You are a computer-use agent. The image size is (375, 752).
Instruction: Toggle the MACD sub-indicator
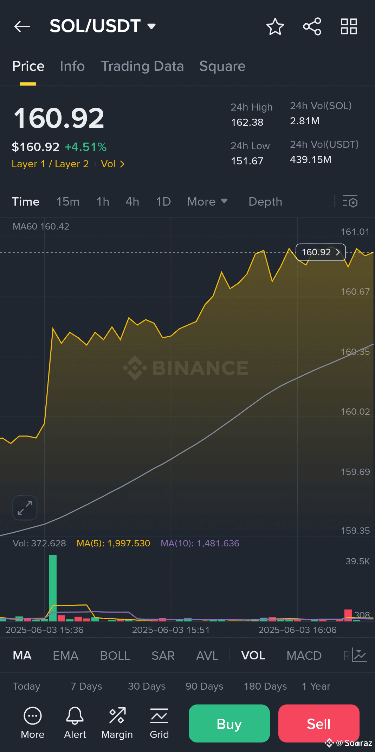304,656
